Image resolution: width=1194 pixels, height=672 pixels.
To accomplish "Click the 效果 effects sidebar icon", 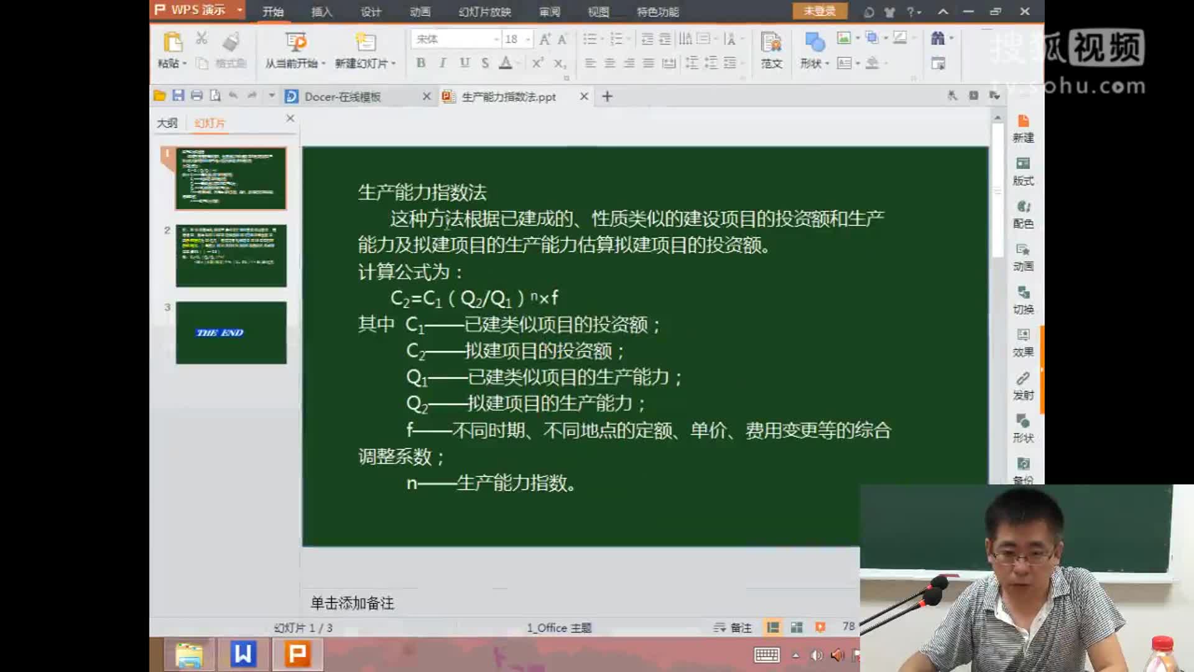I will coord(1023,335).
